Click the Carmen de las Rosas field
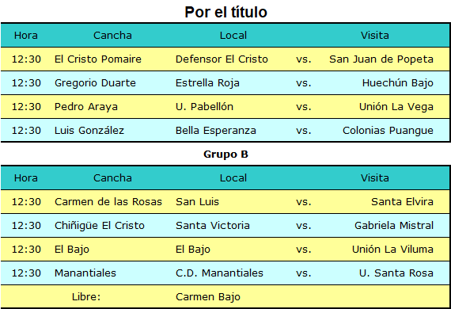 point(108,201)
